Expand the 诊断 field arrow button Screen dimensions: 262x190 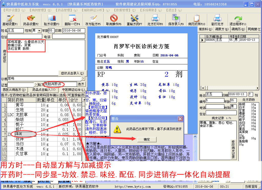[x=83, y=78]
